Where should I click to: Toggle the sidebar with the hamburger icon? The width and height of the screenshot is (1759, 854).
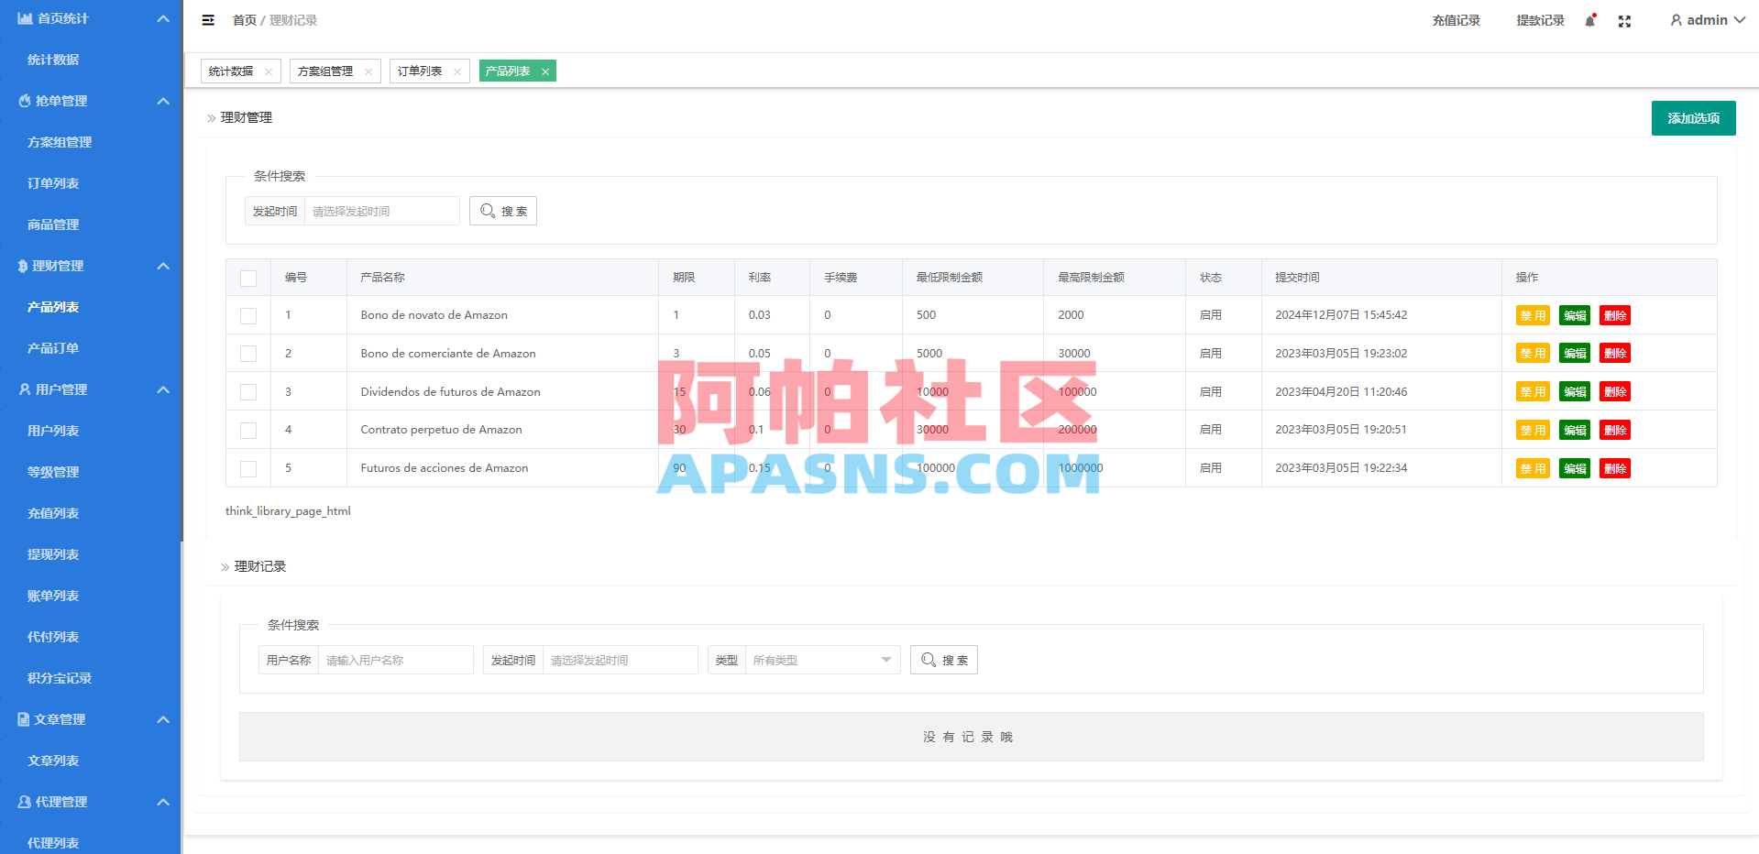click(208, 19)
